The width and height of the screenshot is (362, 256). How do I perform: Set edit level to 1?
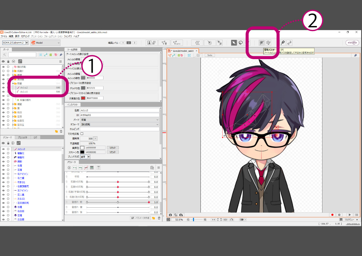123,43
